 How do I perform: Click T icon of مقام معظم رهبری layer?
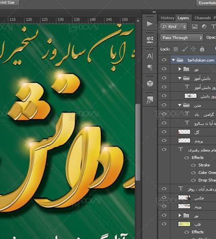(x=181, y=150)
